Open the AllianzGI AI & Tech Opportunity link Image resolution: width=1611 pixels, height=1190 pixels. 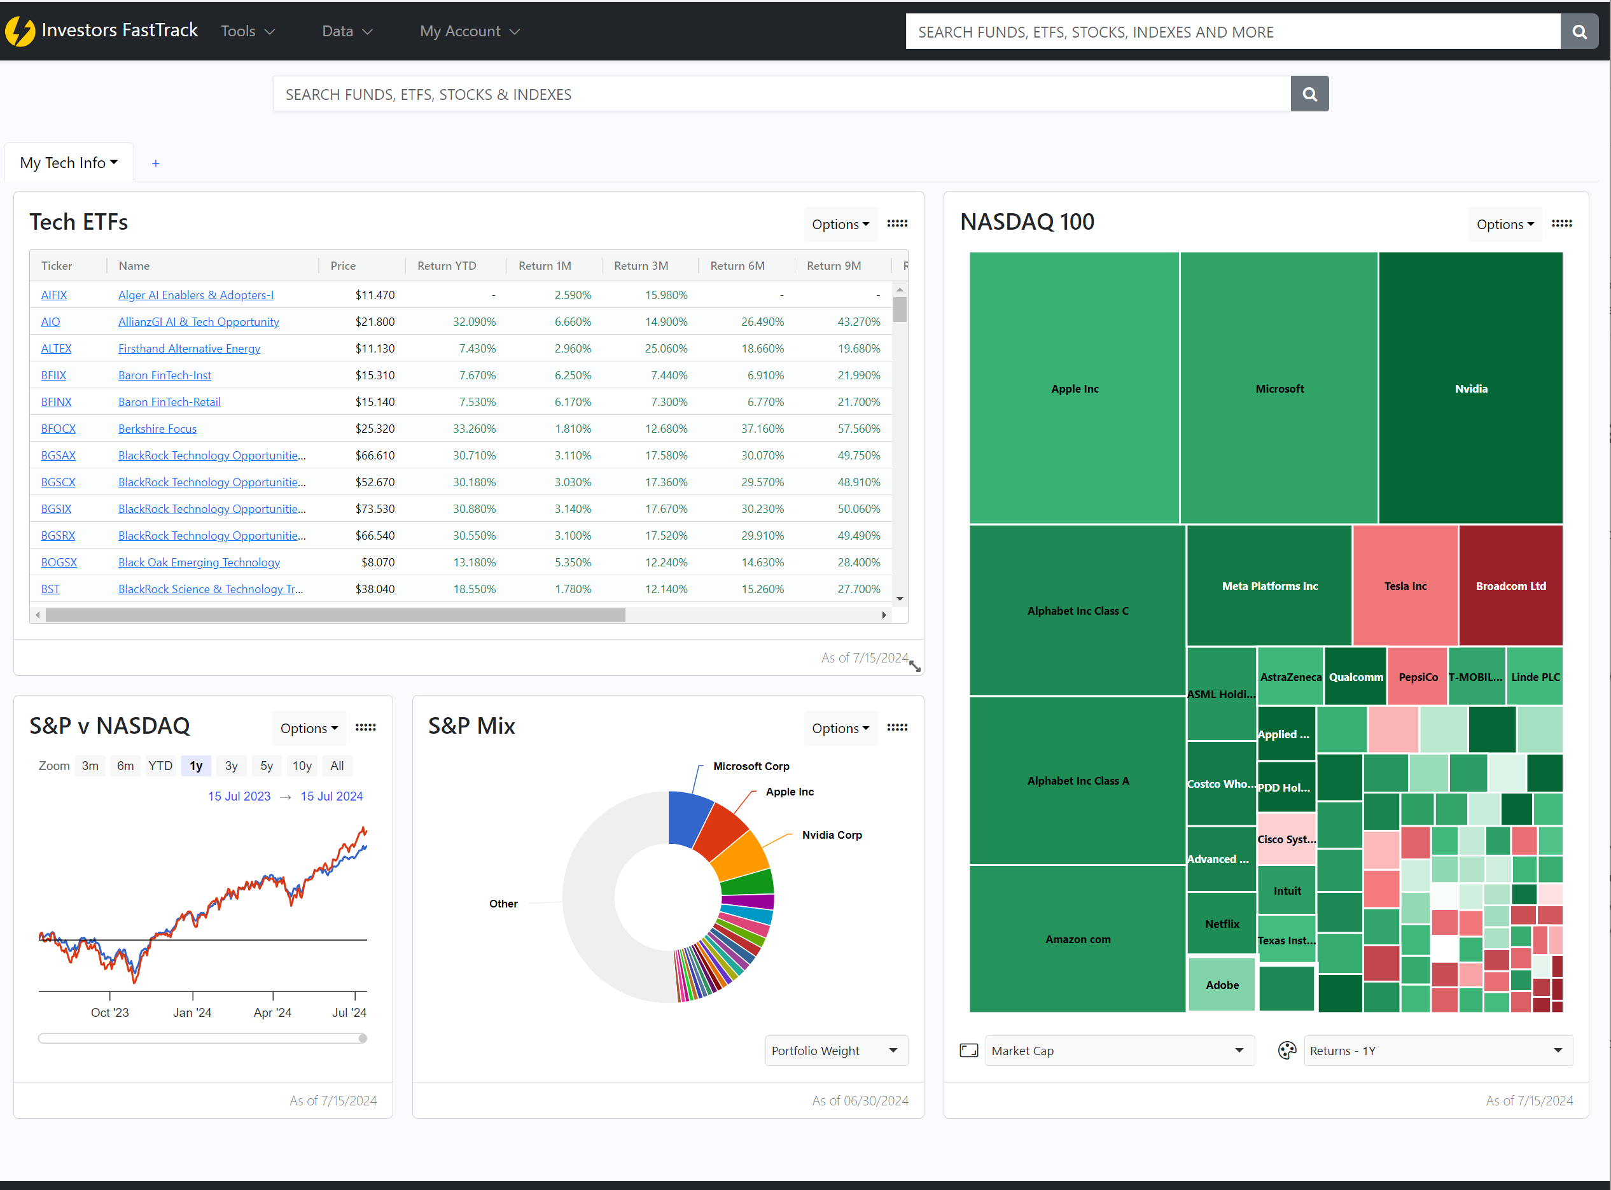point(199,321)
